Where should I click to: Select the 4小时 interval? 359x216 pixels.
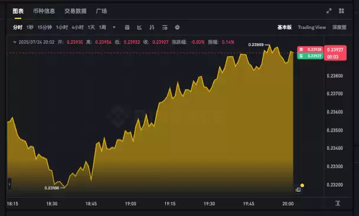77,28
